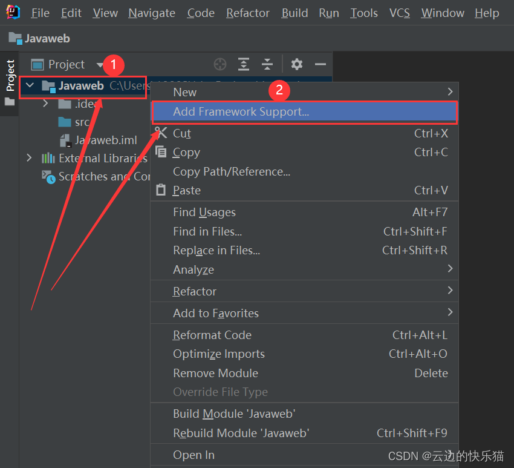The image size is (514, 468).
Task: Open the Code menu
Action: 201,13
